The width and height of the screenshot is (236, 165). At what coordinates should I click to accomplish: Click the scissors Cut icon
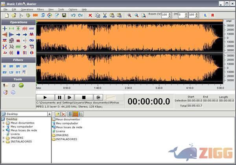[105, 15]
